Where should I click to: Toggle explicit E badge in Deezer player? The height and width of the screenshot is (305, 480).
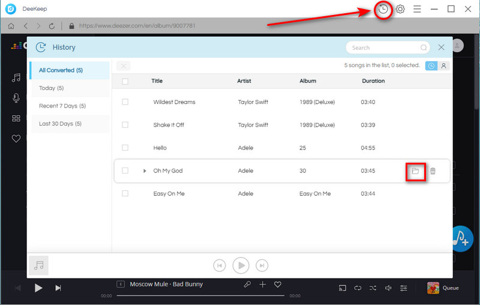(121, 284)
